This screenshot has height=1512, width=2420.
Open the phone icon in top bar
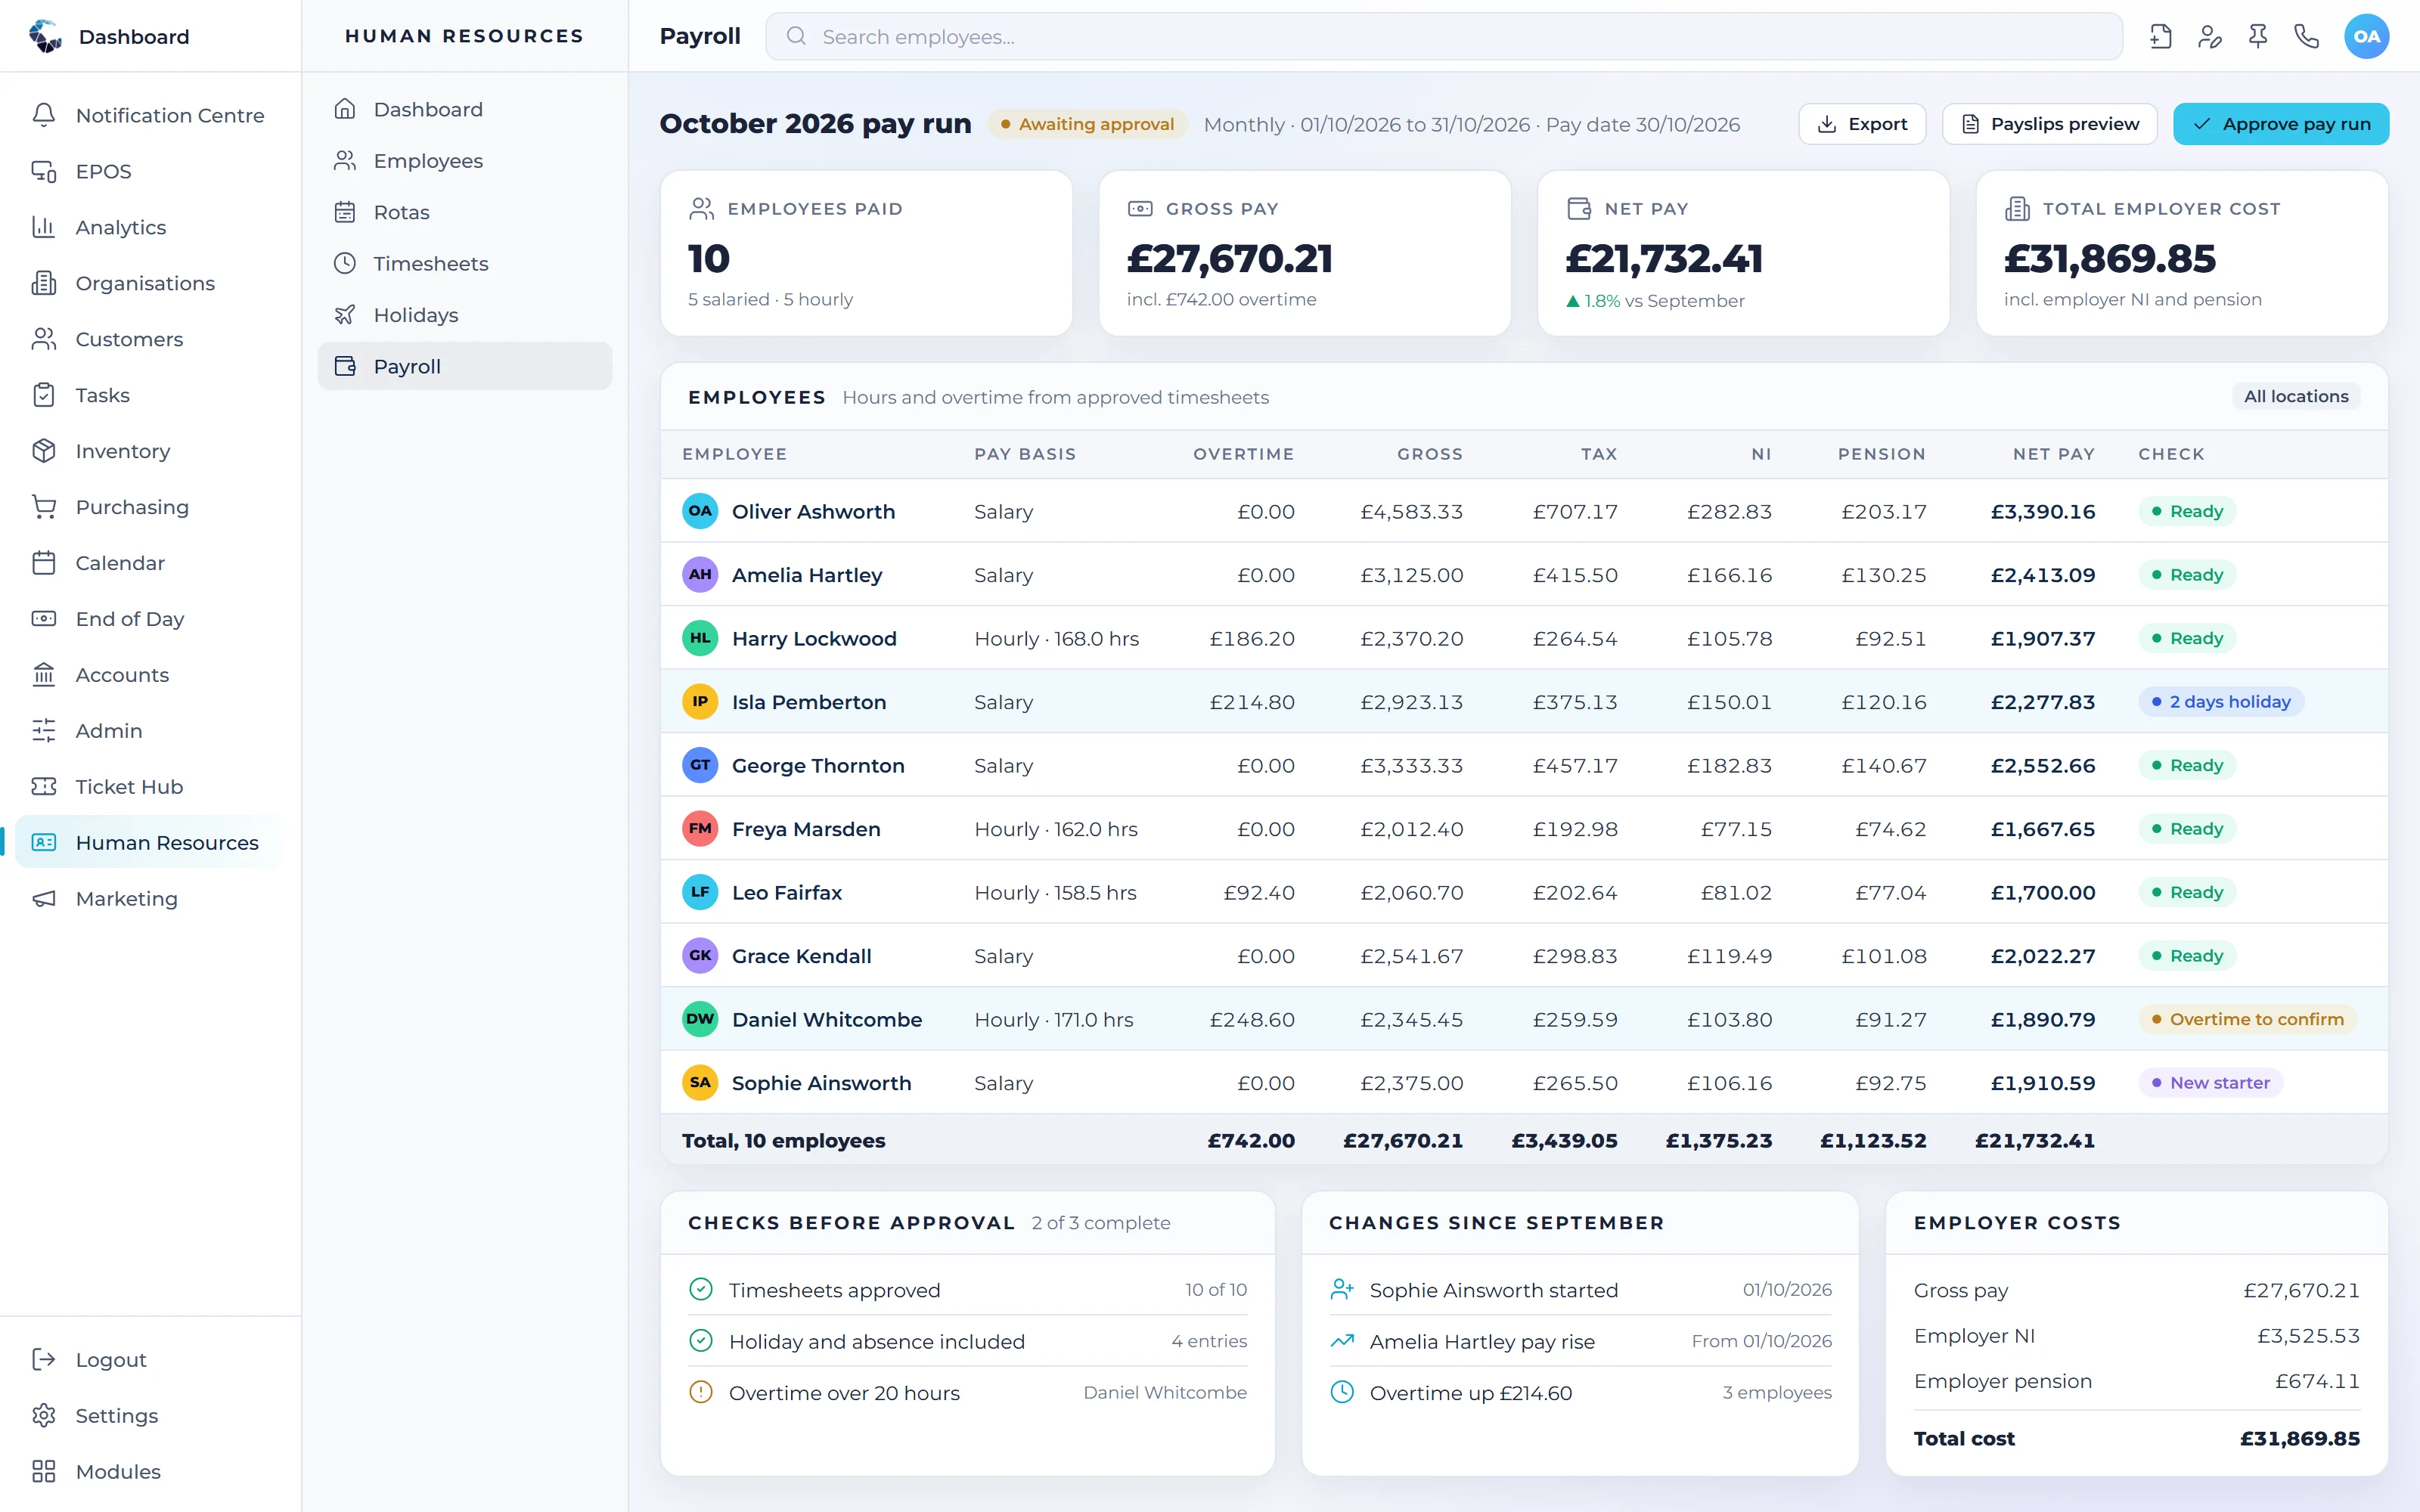coord(2306,37)
